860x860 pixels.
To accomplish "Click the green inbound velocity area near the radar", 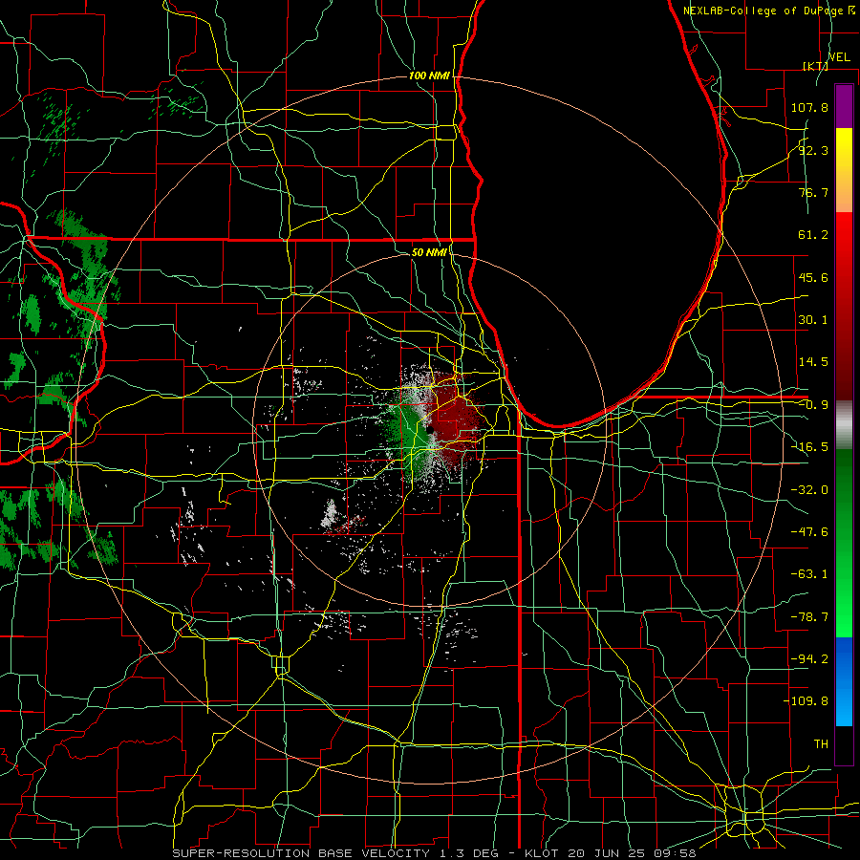I will (409, 433).
